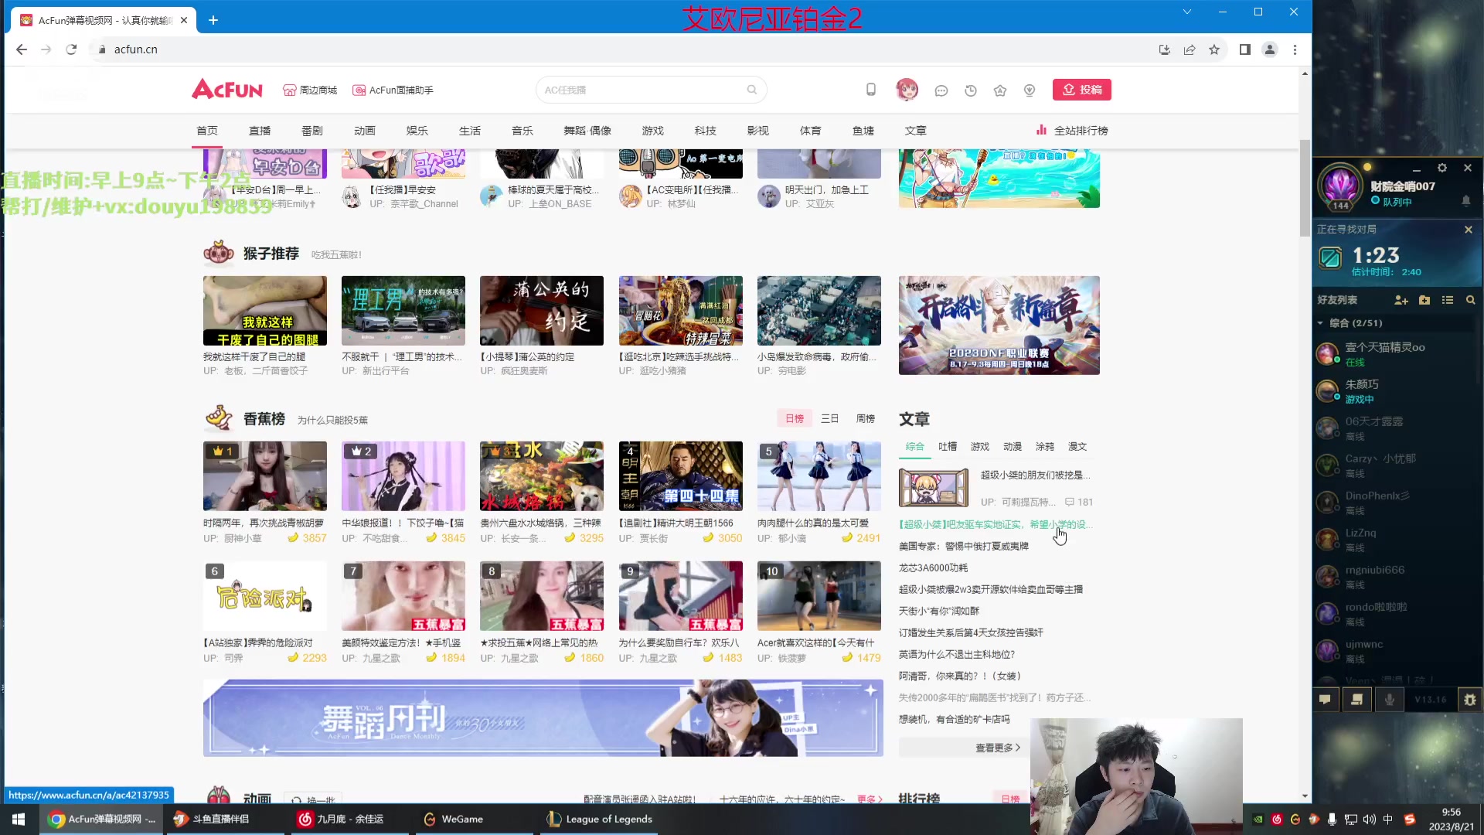Open favorites via the star icon
The height and width of the screenshot is (835, 1484).
(999, 90)
